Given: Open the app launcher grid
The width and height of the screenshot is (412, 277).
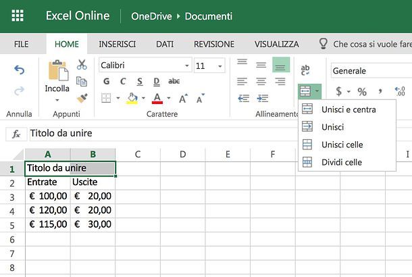Looking at the screenshot, I should tap(18, 16).
